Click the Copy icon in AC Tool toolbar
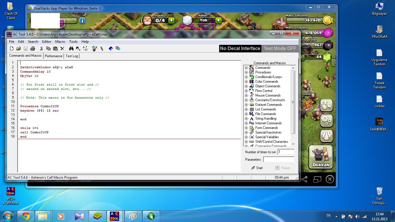 (48, 49)
